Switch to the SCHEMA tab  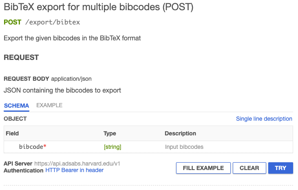[16, 106]
